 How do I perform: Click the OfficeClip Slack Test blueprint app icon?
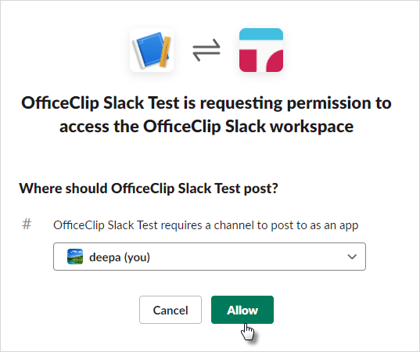[x=152, y=50]
